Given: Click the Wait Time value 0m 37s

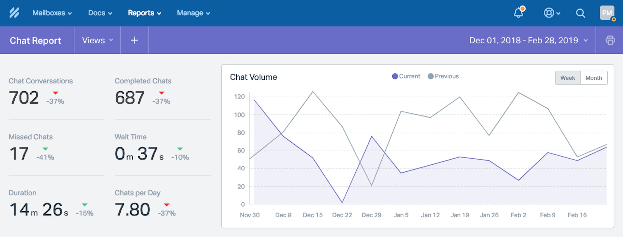Looking at the screenshot, I should (139, 154).
